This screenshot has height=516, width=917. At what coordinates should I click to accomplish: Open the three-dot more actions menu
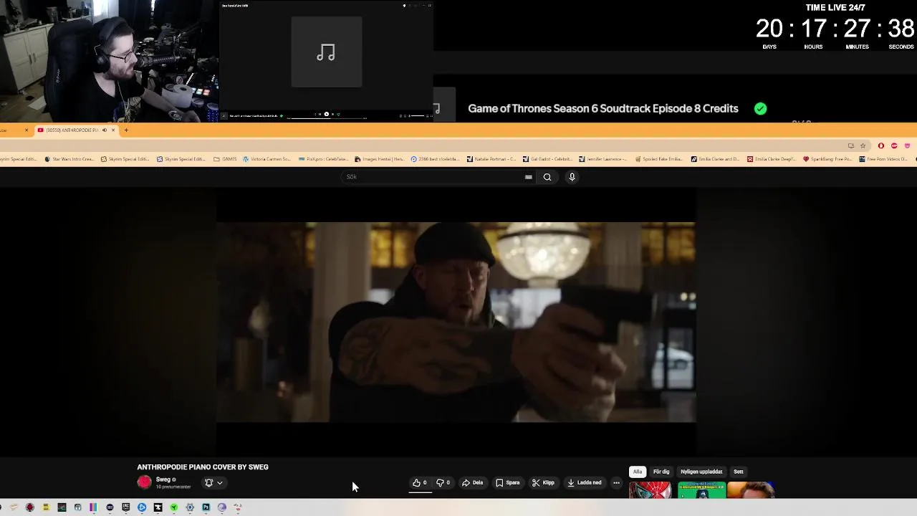(616, 483)
